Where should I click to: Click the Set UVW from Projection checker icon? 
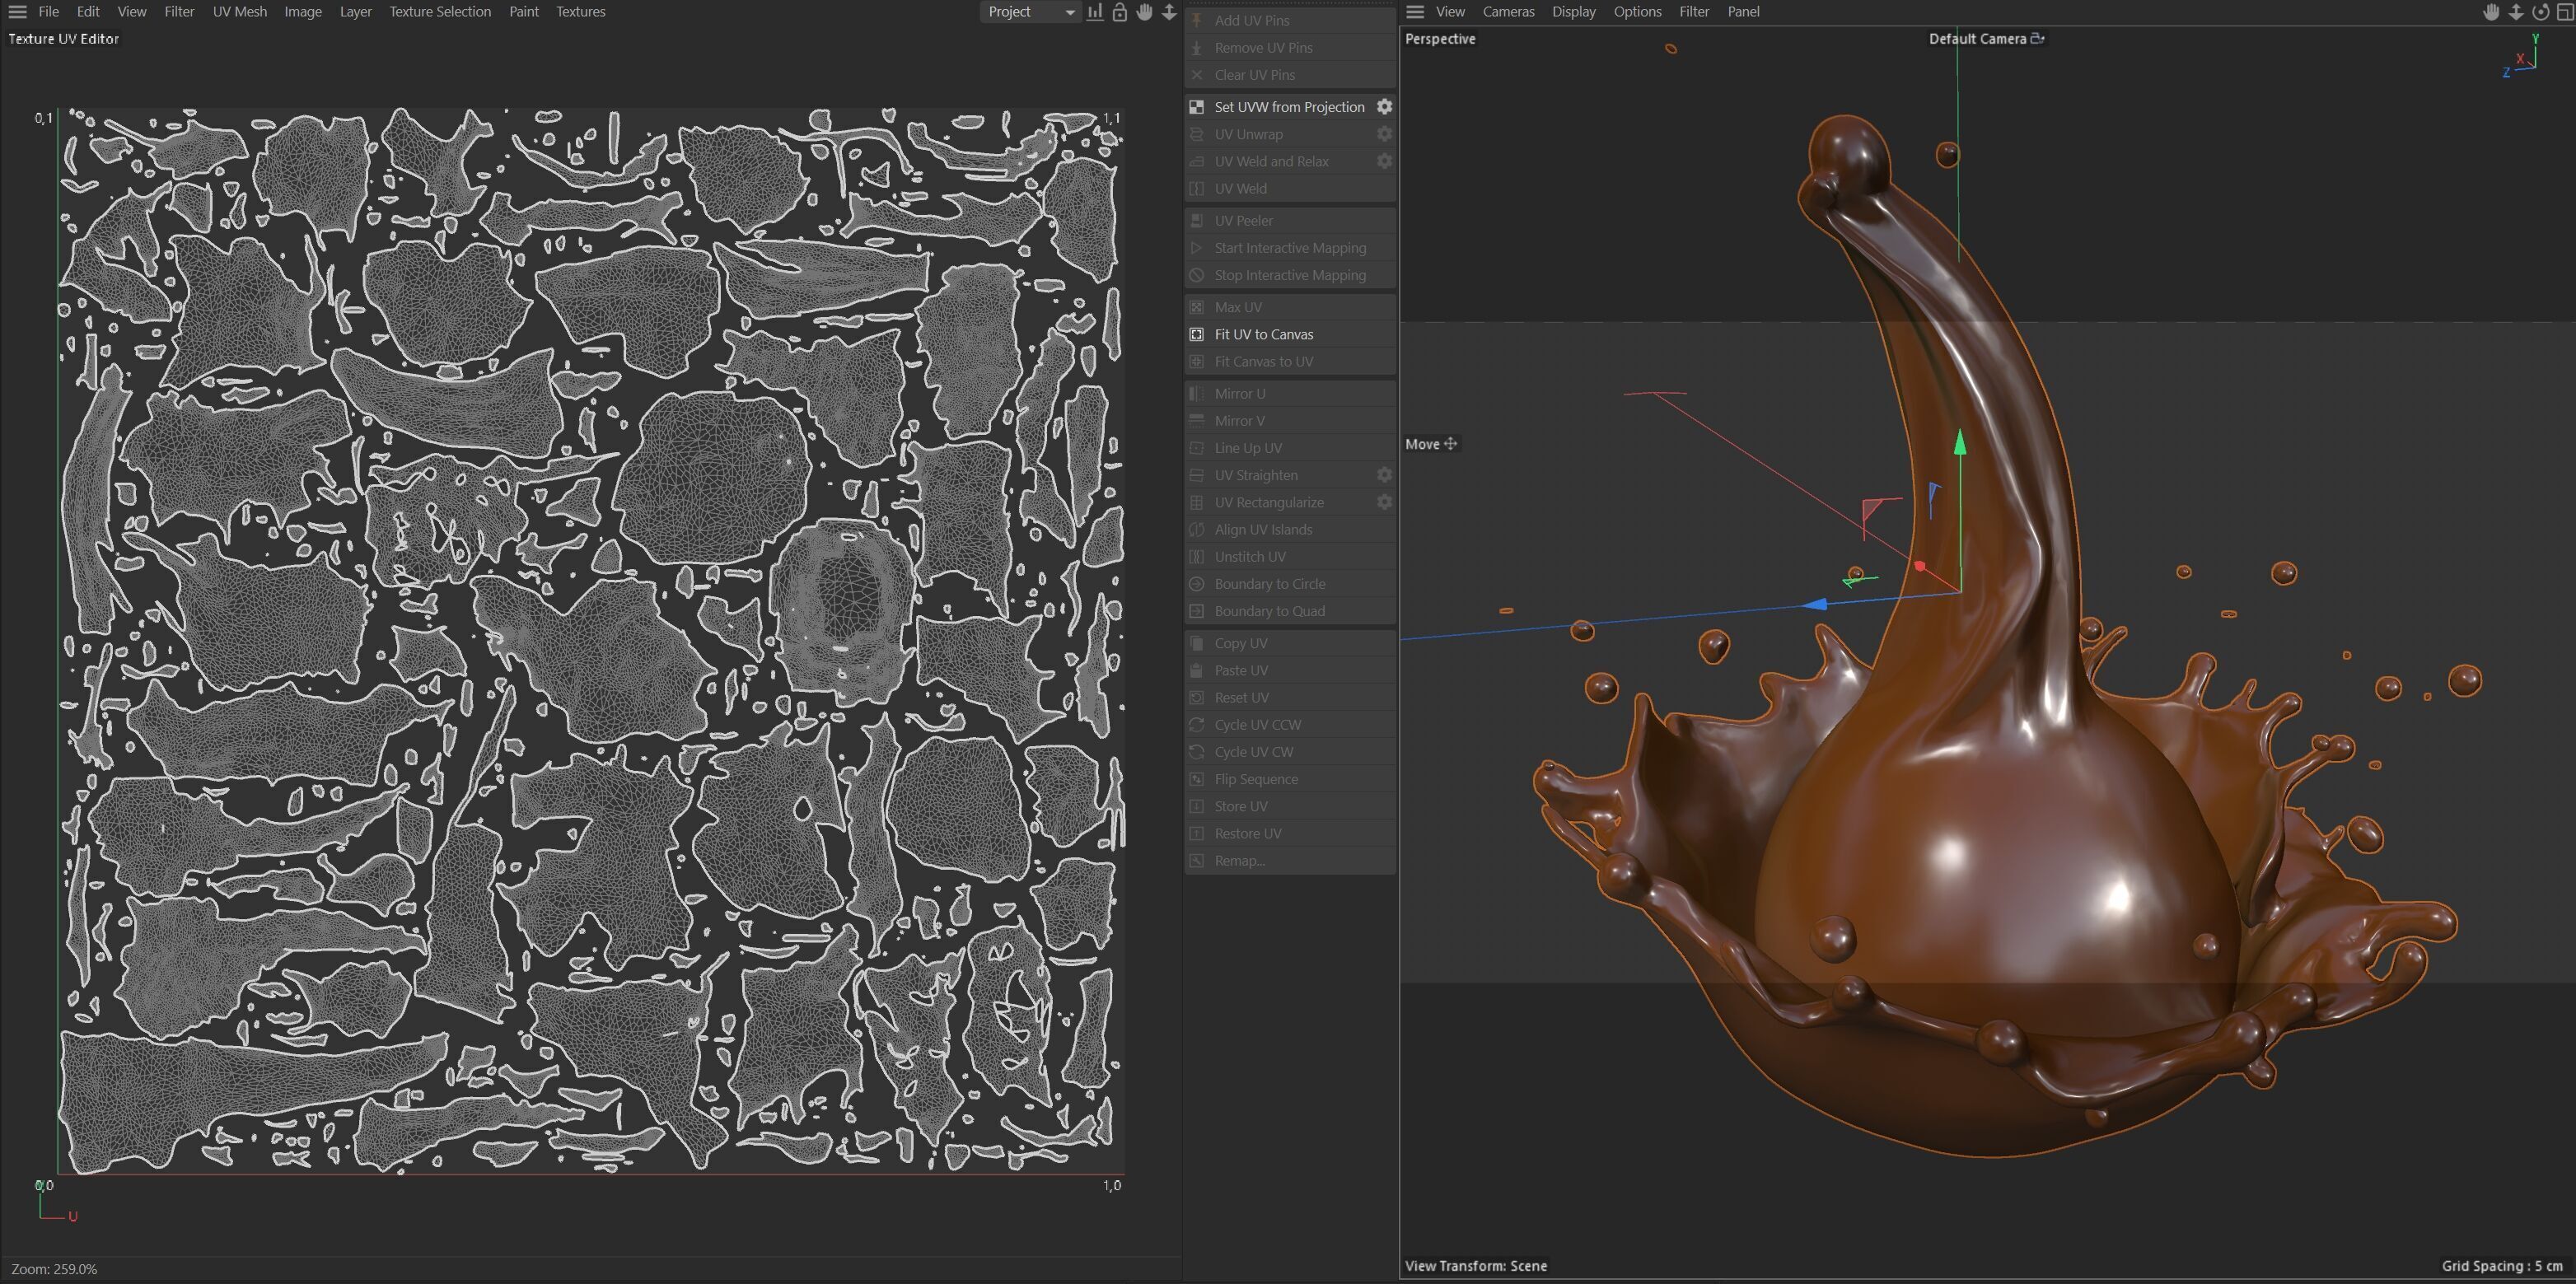coord(1196,107)
